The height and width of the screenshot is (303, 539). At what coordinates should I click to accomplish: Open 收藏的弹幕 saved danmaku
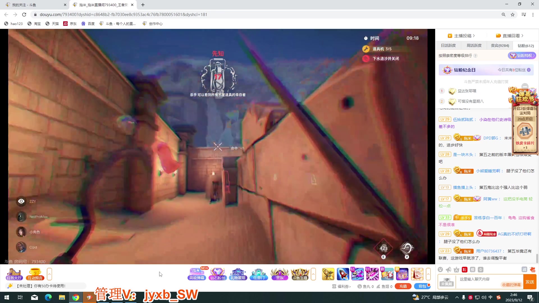point(511,285)
